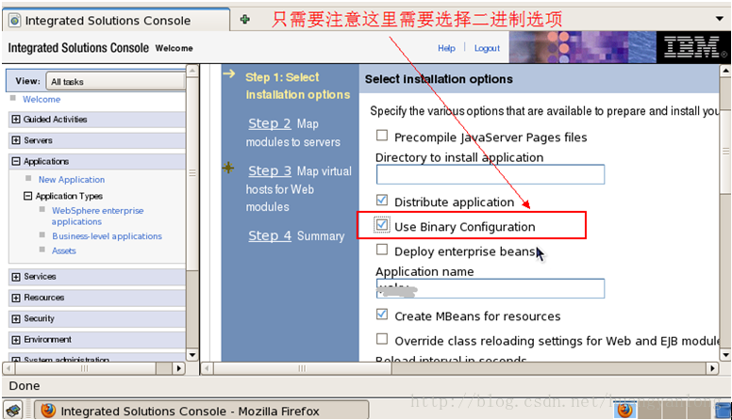Screen dimensions: 732x420
Task: Select the Integrated Solutions Console browser tab
Action: click(116, 20)
